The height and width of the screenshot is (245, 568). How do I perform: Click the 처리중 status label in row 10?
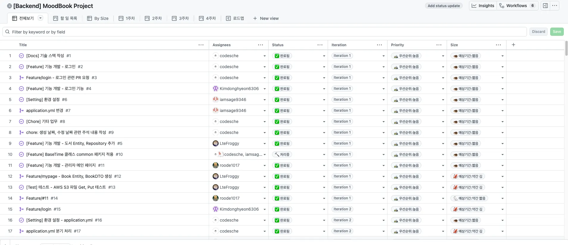tap(282, 154)
